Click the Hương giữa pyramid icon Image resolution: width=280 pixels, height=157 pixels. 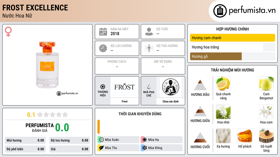[200, 111]
